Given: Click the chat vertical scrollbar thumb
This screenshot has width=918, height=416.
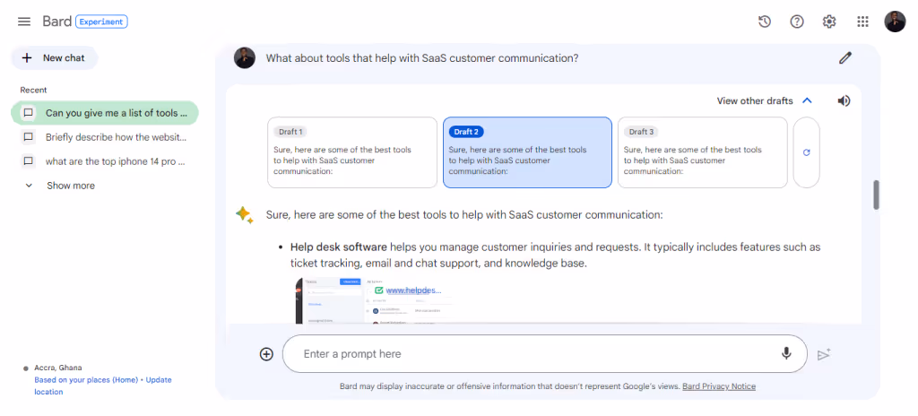Looking at the screenshot, I should (x=877, y=195).
